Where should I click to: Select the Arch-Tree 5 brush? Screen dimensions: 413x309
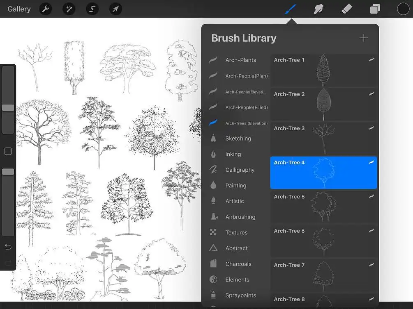point(323,207)
